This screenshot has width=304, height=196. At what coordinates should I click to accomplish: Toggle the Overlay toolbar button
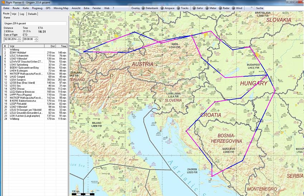[x=135, y=8]
